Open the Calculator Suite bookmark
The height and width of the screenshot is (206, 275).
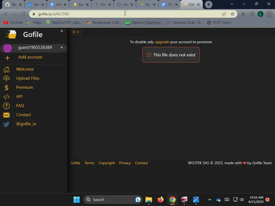tap(184, 23)
